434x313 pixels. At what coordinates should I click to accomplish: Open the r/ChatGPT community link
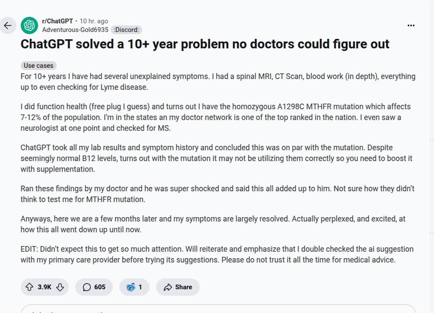[57, 21]
